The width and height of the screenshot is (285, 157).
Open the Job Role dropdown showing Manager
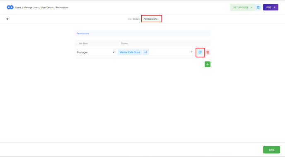95,52
